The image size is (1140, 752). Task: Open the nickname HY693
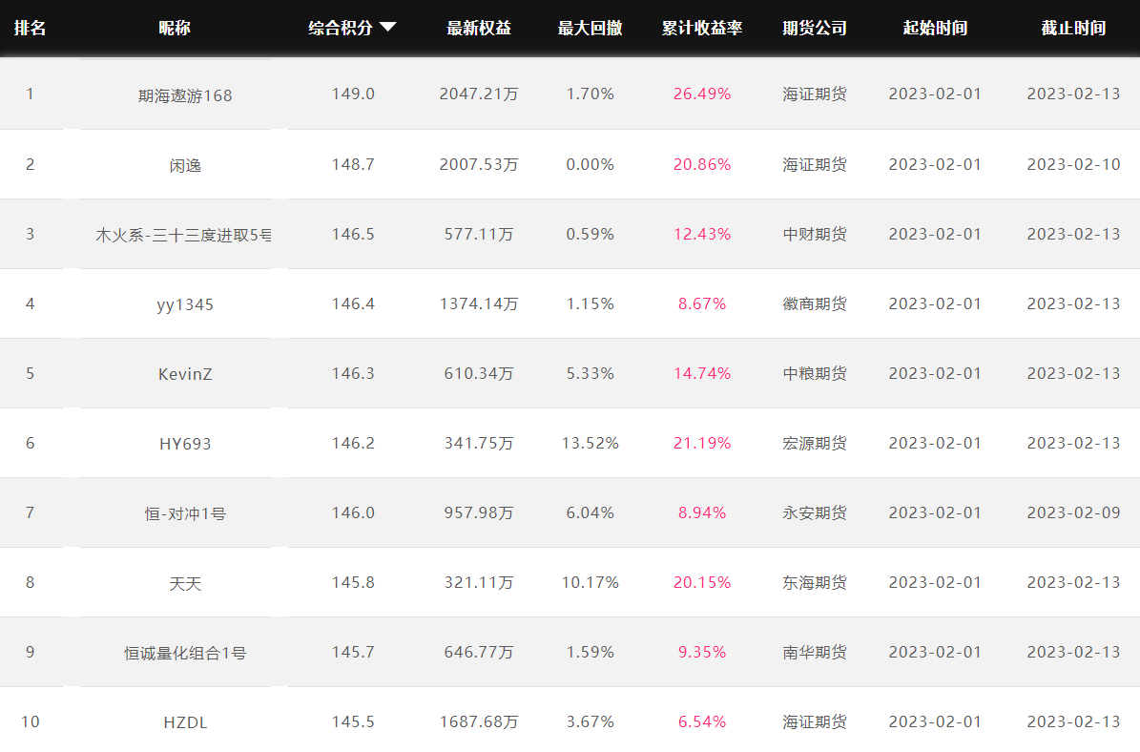click(x=185, y=444)
